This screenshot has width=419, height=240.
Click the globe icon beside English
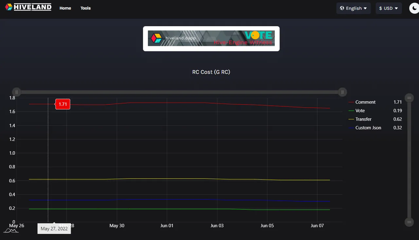(x=342, y=8)
